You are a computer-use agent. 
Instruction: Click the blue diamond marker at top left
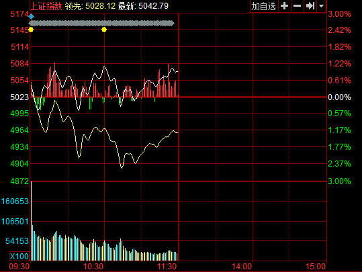tap(31, 17)
